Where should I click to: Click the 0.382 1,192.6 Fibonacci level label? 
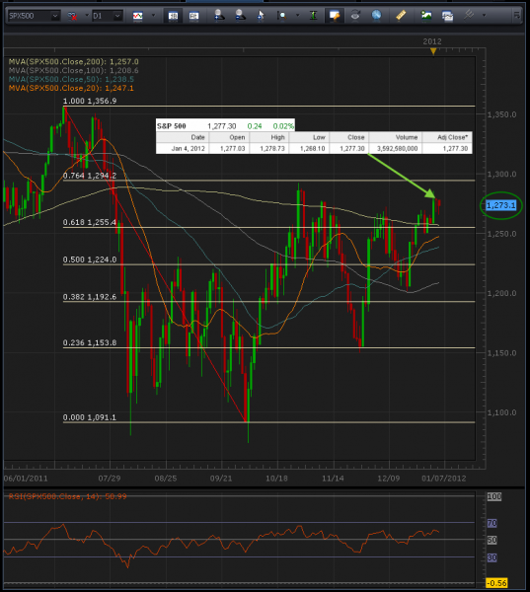pos(90,297)
